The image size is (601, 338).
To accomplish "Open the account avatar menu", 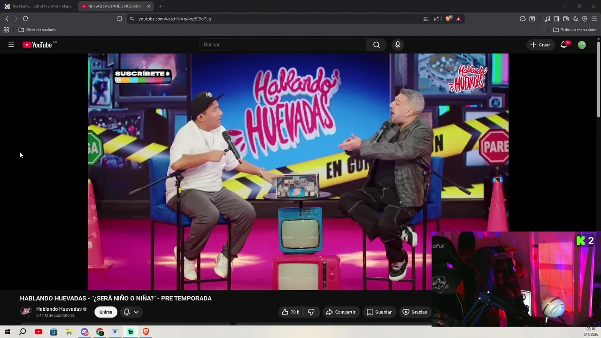I will point(582,45).
